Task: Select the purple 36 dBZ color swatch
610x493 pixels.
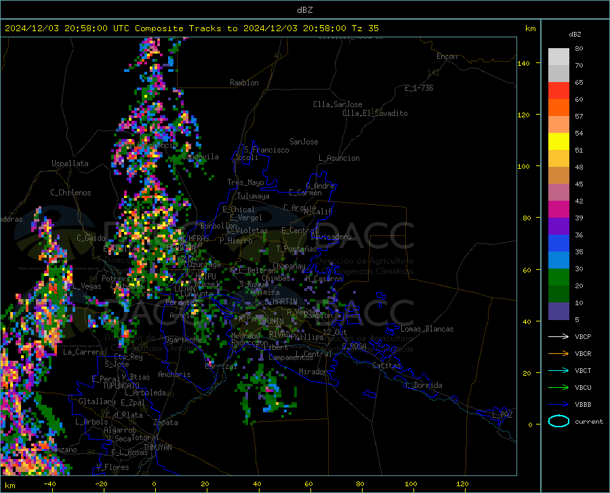Action: pos(558,226)
